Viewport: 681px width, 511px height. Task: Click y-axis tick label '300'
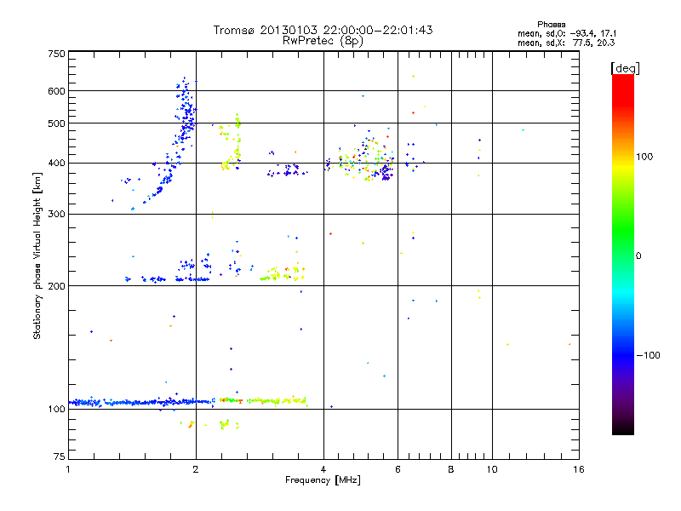coord(56,215)
